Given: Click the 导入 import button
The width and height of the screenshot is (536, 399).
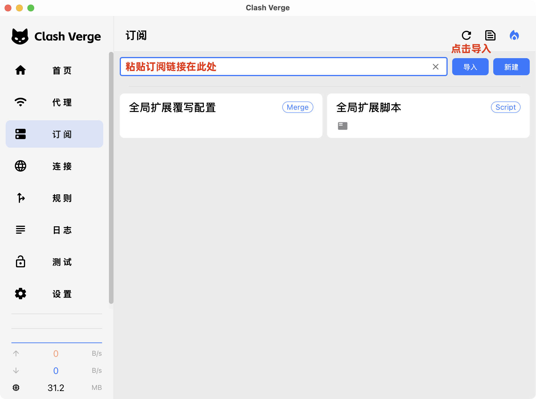Looking at the screenshot, I should (x=470, y=67).
